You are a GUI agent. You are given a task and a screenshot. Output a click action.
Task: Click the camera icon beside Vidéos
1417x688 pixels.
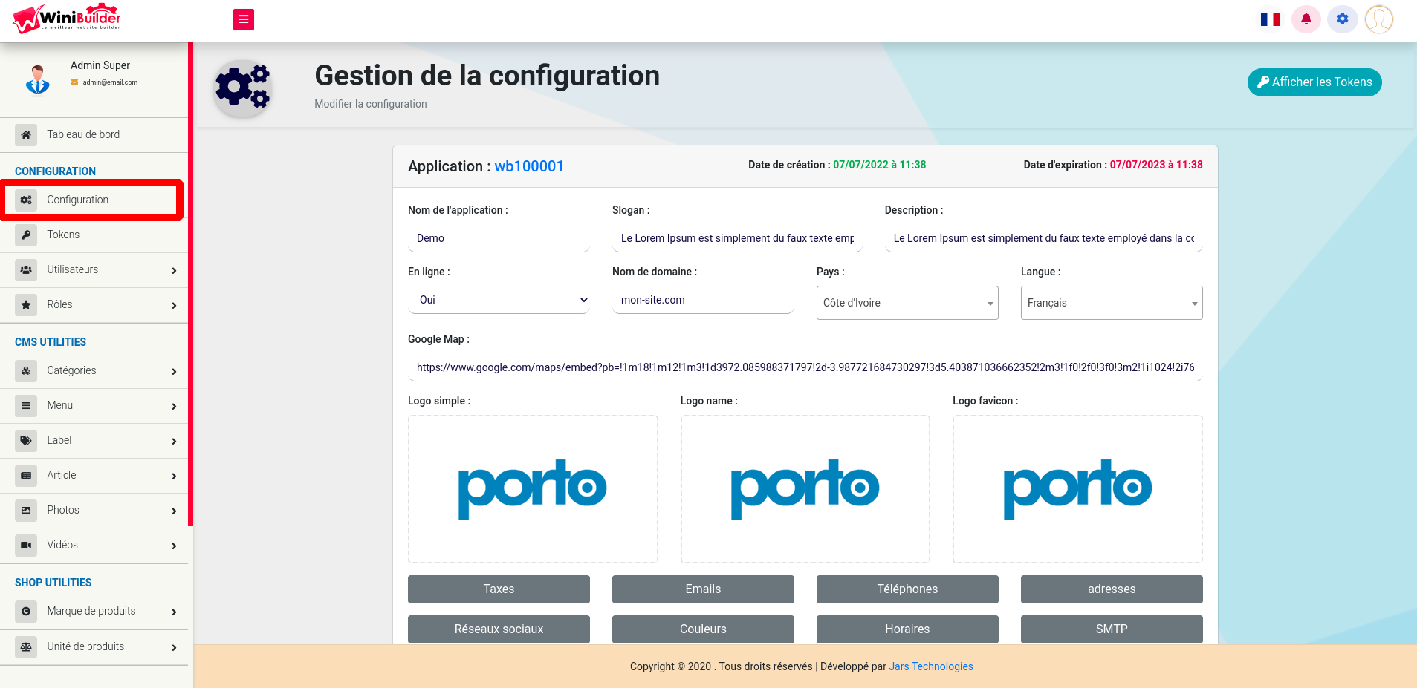pyautogui.click(x=26, y=545)
